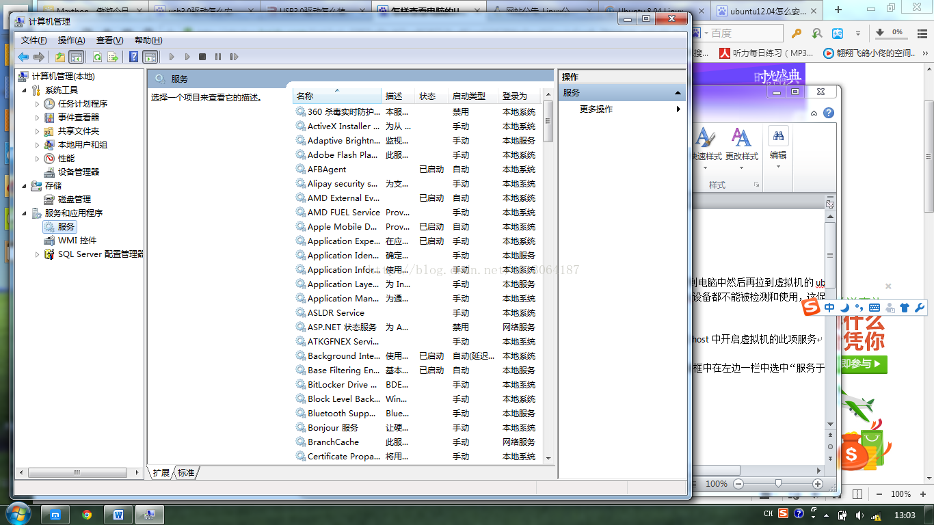
Task: Click Word zoom in plus button
Action: [x=818, y=483]
